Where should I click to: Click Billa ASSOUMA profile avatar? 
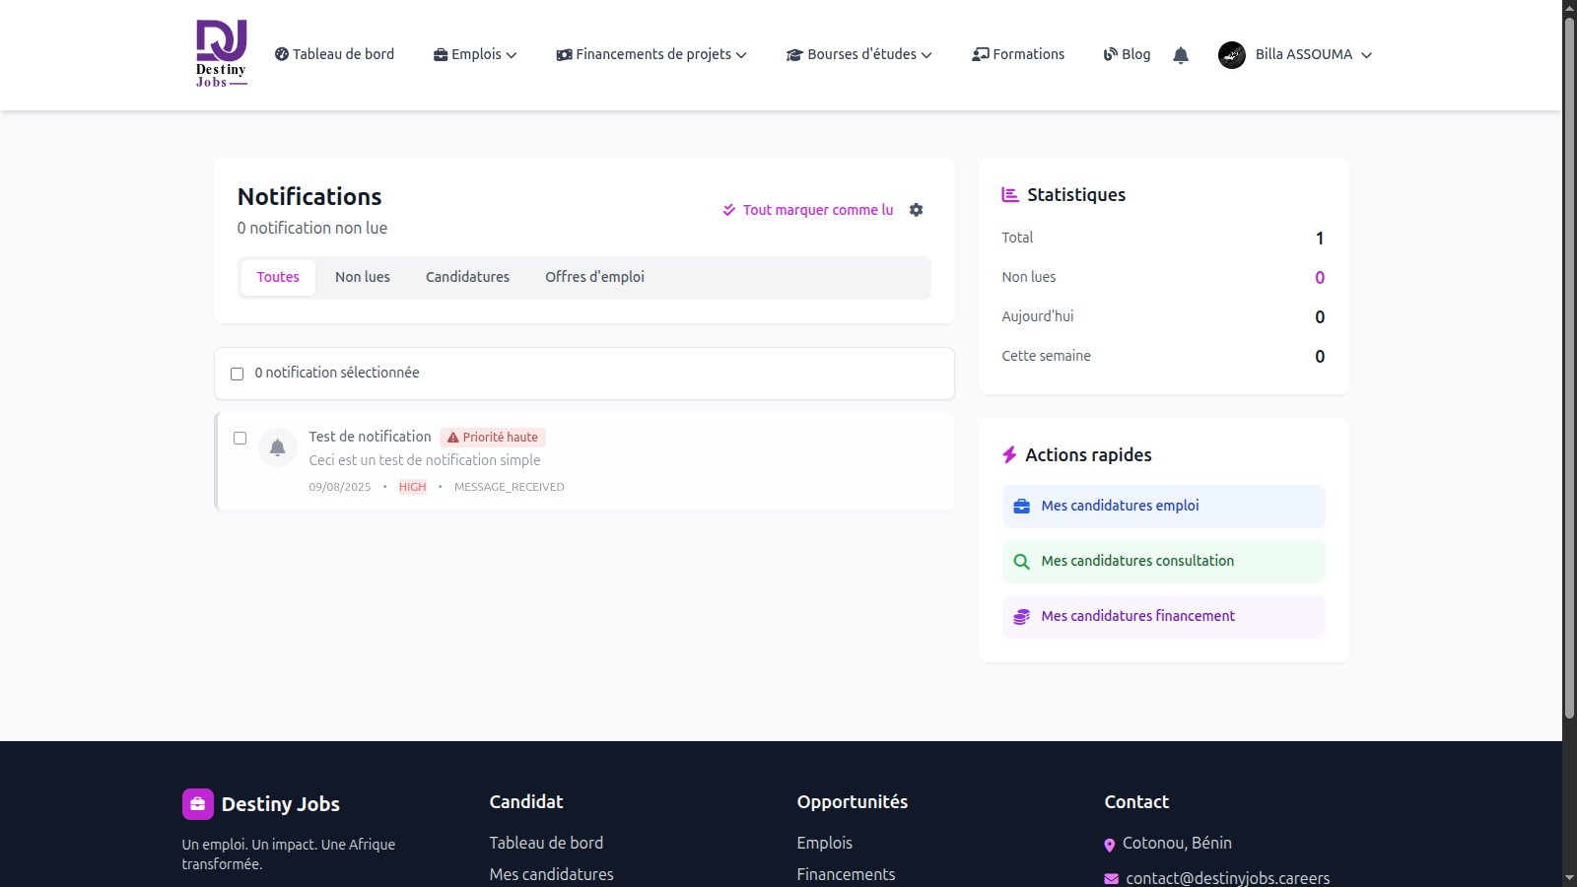pyautogui.click(x=1232, y=55)
